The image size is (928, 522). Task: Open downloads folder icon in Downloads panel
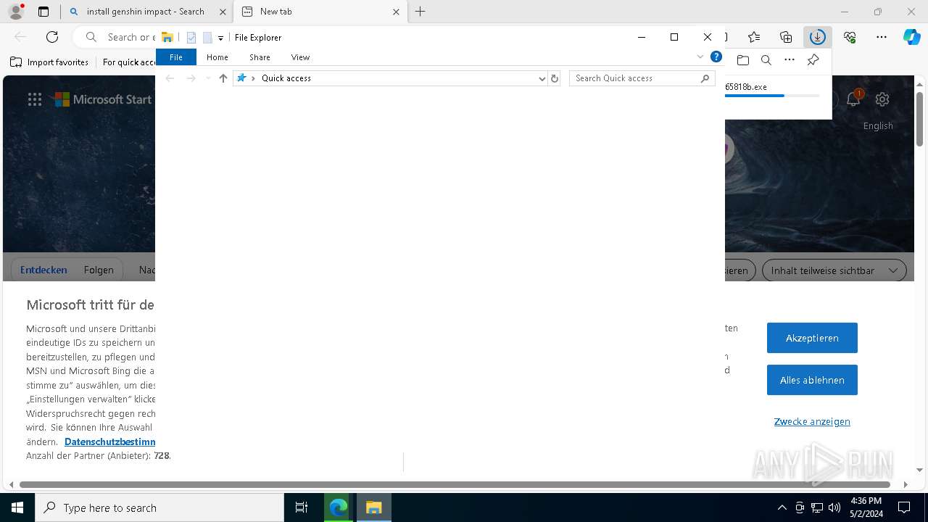coord(742,60)
